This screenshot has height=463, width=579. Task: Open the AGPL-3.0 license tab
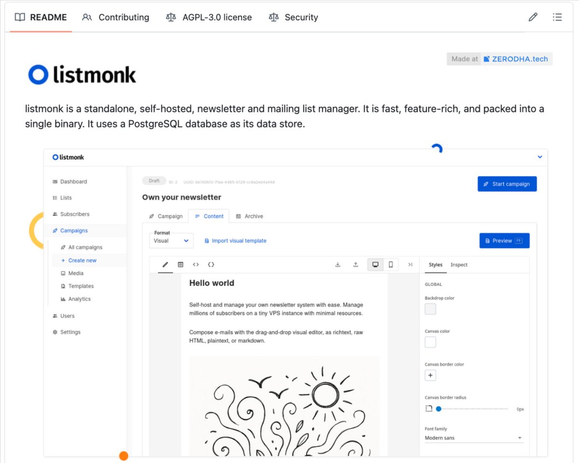pos(209,17)
